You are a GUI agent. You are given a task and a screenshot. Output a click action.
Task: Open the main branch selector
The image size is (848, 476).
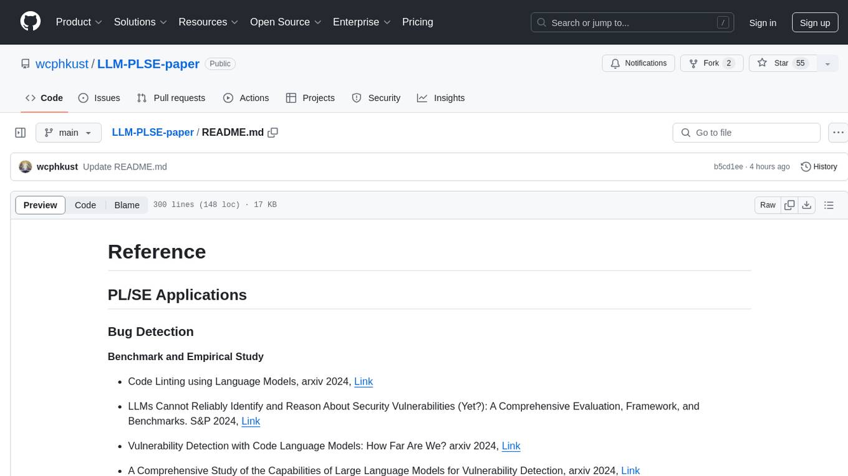point(68,133)
